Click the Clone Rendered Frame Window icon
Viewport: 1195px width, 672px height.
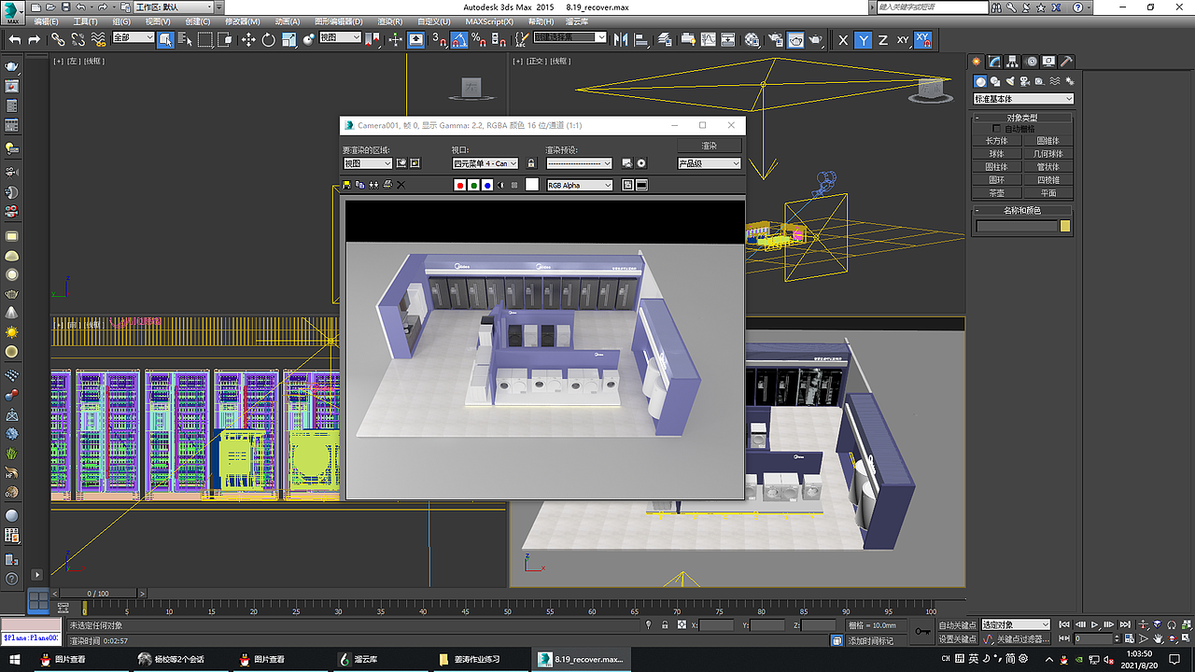359,185
